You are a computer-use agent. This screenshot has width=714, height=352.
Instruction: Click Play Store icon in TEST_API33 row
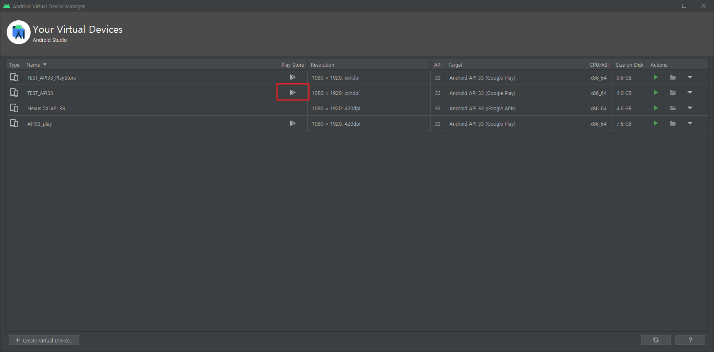[293, 92]
